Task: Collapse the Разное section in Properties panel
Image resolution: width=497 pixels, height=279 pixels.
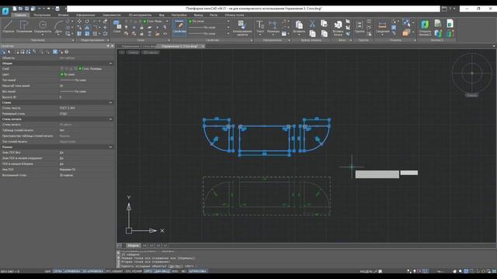Action: (x=110, y=147)
